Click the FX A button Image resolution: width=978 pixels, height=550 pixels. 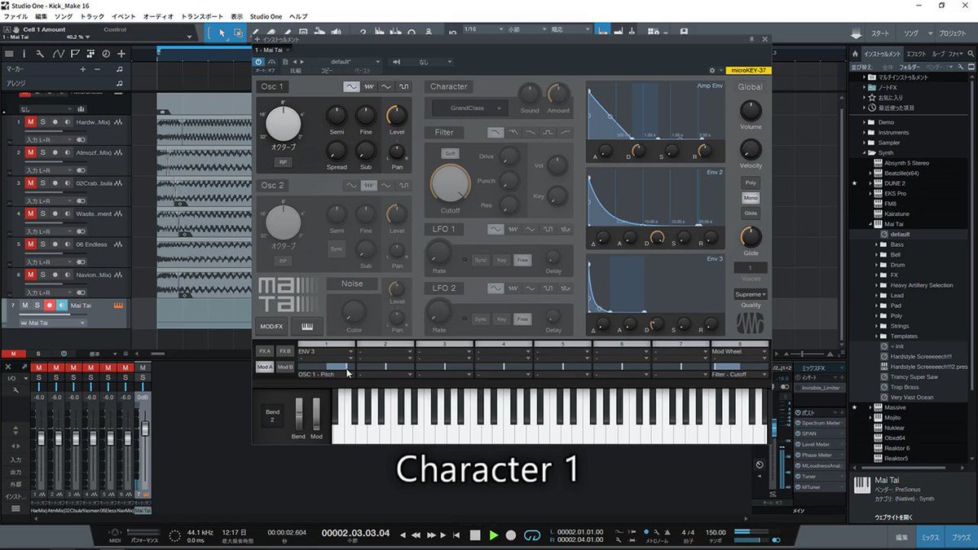(x=265, y=351)
